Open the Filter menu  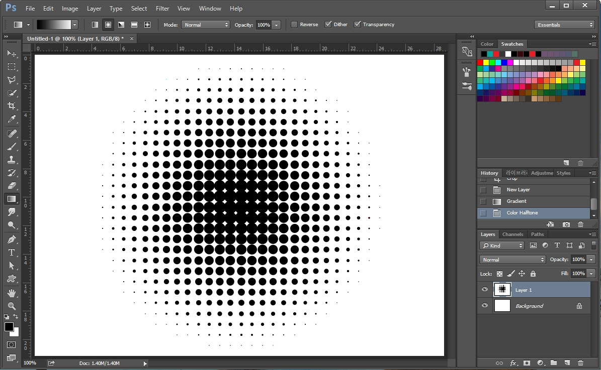(x=162, y=9)
